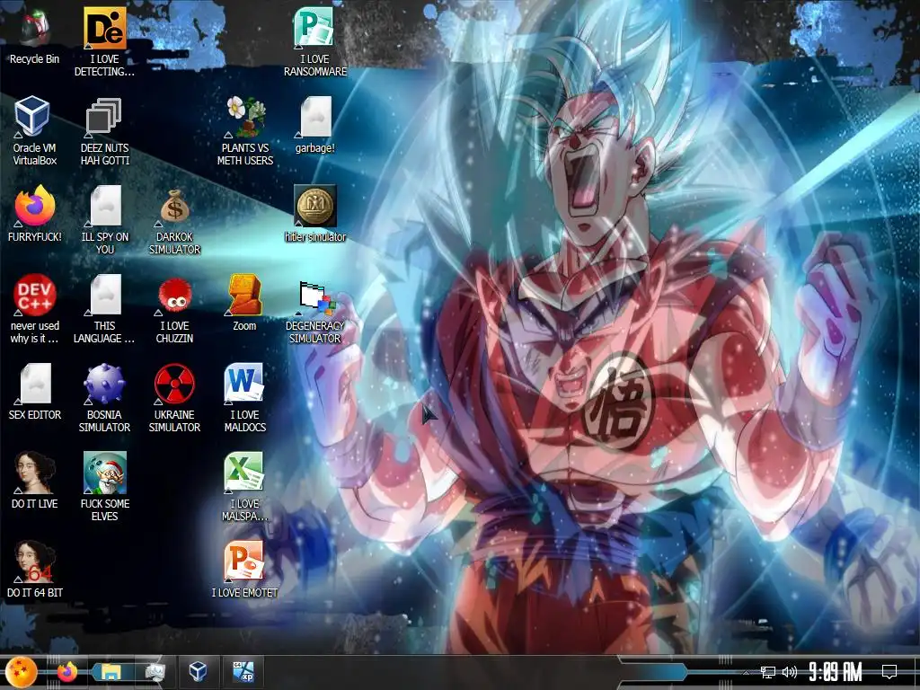Select the 'I LOVE EMOTET' label text
The height and width of the screenshot is (690, 920).
pyautogui.click(x=244, y=593)
